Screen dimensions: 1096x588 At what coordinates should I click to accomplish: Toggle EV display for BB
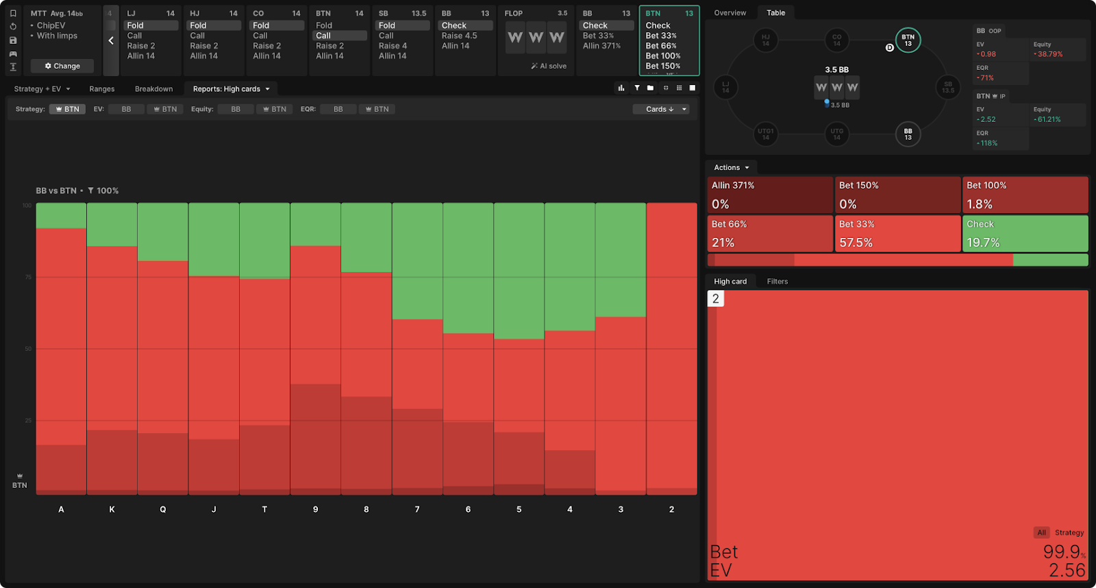[126, 109]
